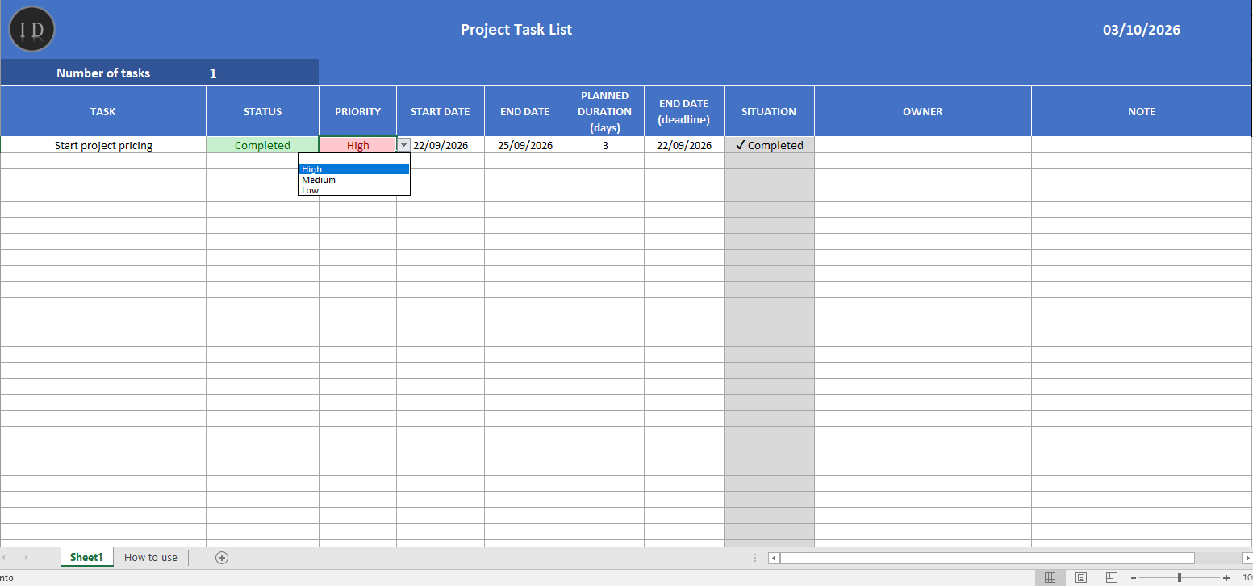This screenshot has width=1253, height=586.
Task: Select the '✓ Completed' situation cell
Action: 769,145
